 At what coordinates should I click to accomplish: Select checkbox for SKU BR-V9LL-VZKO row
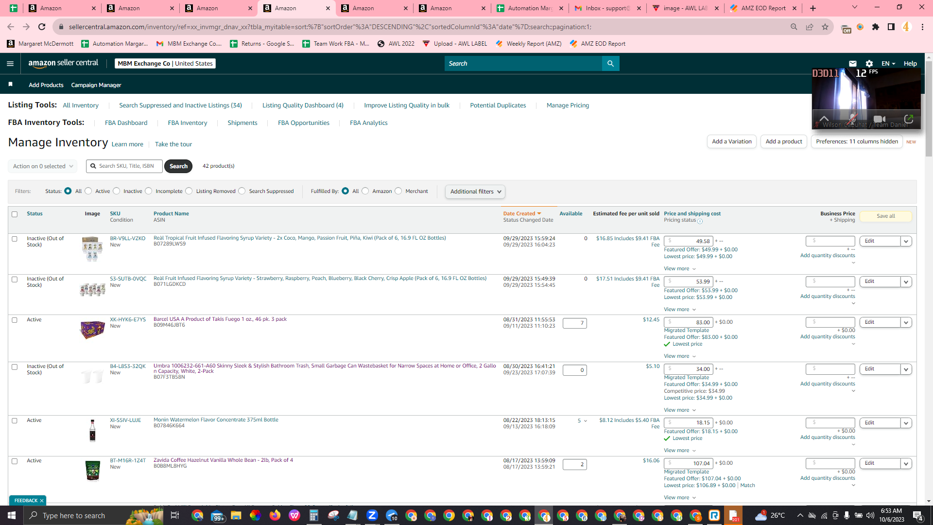[15, 239]
